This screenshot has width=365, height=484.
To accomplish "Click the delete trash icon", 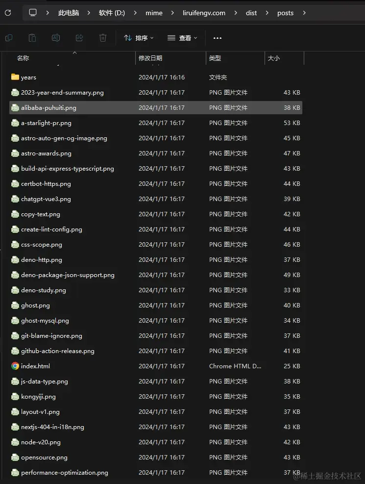I will 103,38.
